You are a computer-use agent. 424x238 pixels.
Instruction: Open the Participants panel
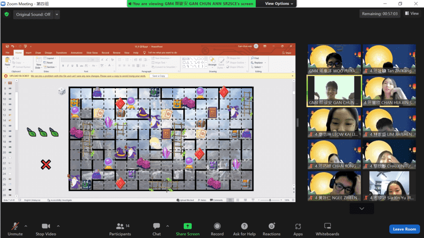120,229
